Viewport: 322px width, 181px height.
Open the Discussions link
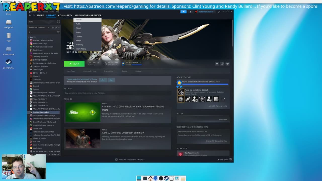[x=109, y=71]
